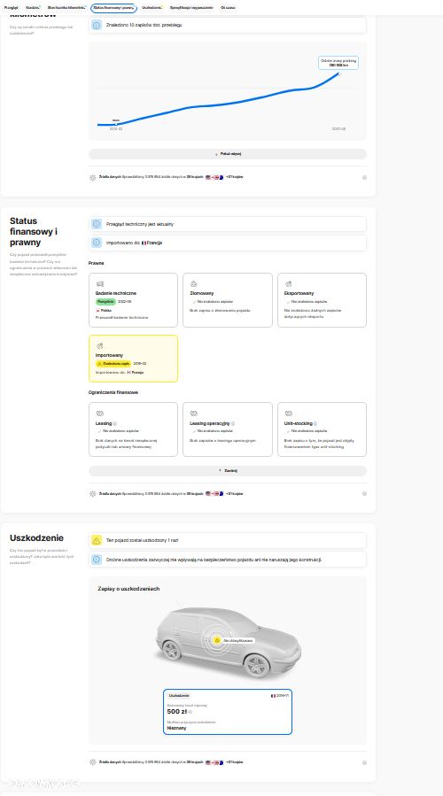Select the Złomowany card
Screen dimensions: 443x796
coord(228,300)
